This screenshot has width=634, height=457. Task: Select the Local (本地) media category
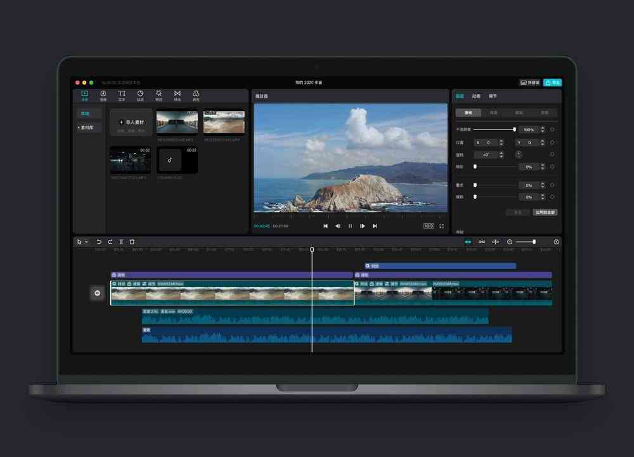pyautogui.click(x=88, y=114)
